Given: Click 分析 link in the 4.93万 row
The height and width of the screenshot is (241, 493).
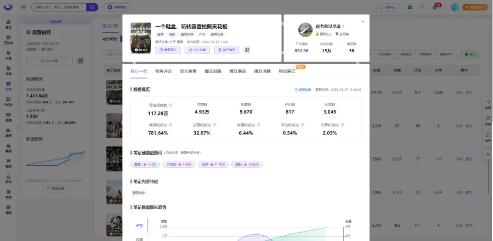Looking at the screenshot, I should click(459, 93).
